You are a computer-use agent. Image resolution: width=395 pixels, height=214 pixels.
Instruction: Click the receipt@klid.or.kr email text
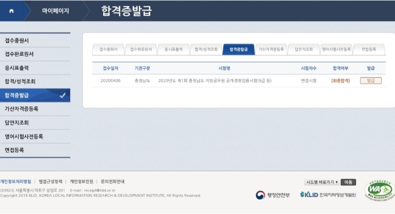[100, 190]
